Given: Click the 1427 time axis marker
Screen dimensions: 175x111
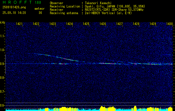Looking at the screenshot, I should [119, 24].
